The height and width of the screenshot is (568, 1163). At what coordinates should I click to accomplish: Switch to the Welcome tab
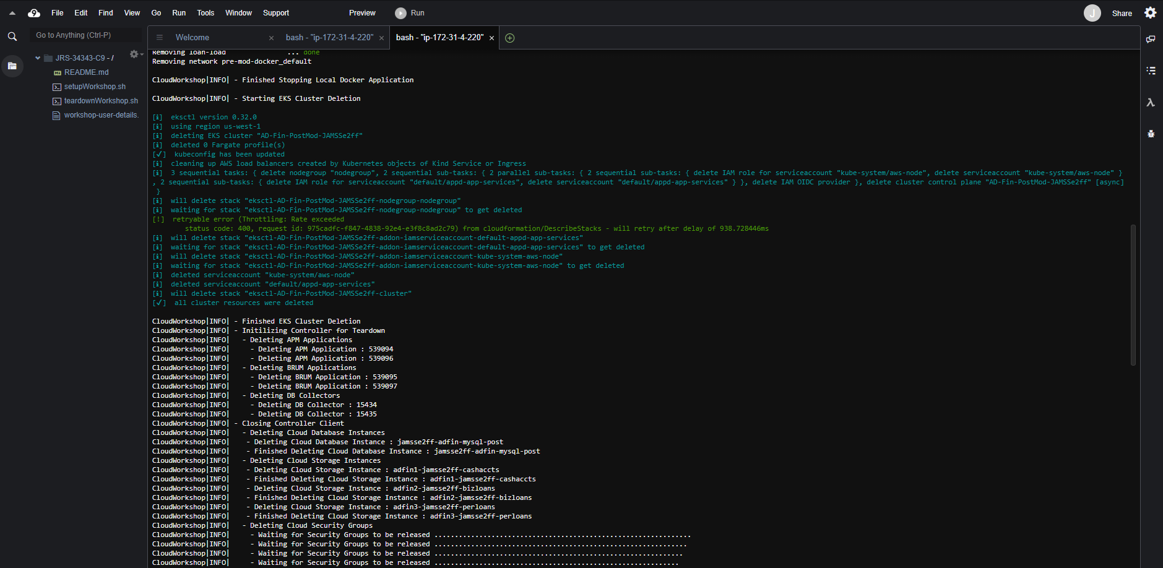coord(192,38)
